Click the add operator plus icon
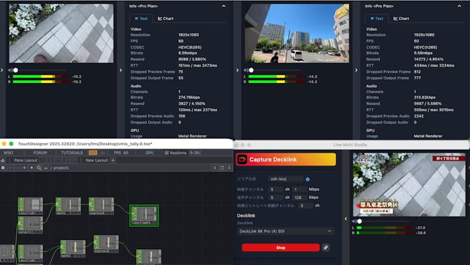Viewport: 470px width, 265px height. pos(25,168)
